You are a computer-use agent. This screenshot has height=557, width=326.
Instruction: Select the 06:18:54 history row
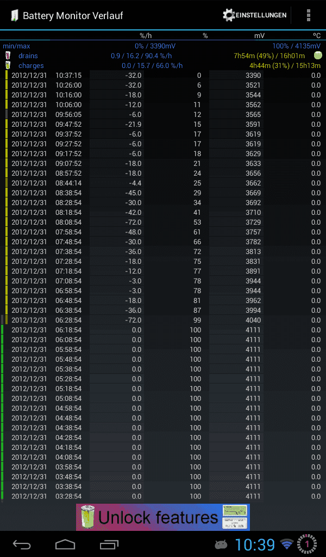click(163, 330)
